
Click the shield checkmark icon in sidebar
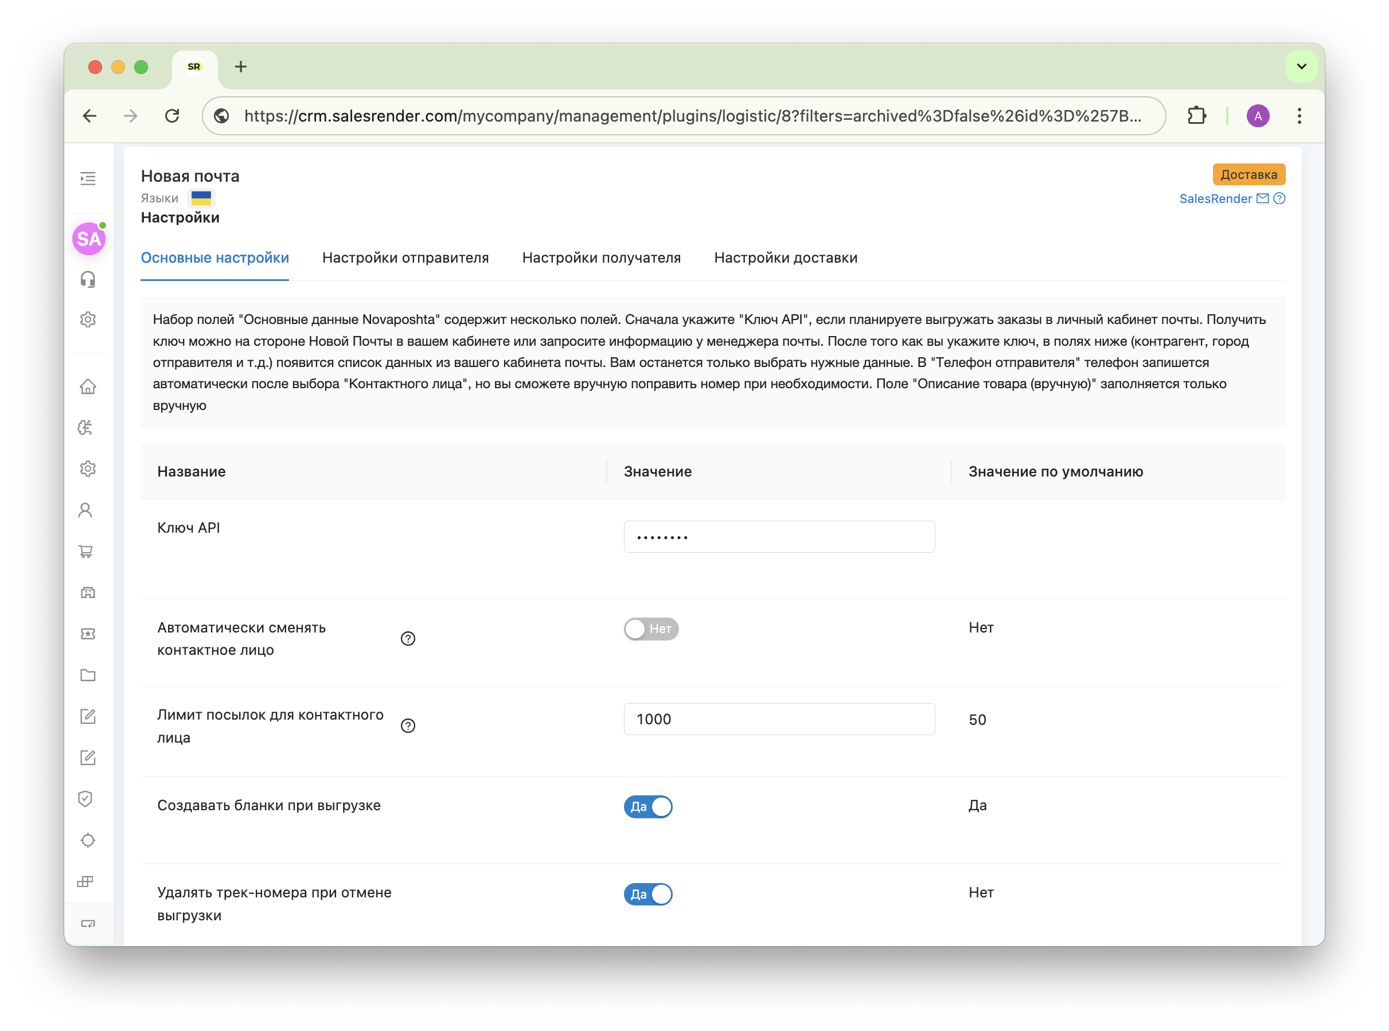coord(86,799)
